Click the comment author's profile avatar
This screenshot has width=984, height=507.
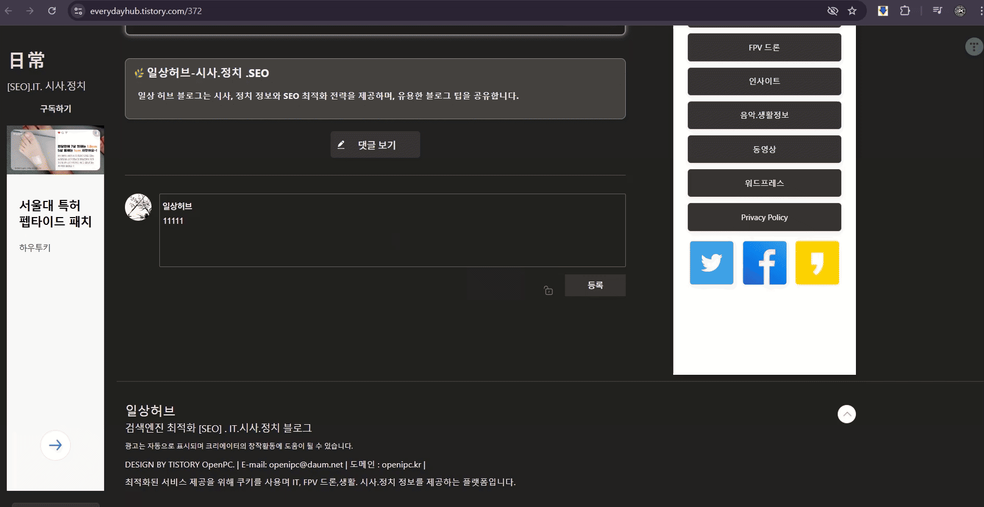(138, 206)
